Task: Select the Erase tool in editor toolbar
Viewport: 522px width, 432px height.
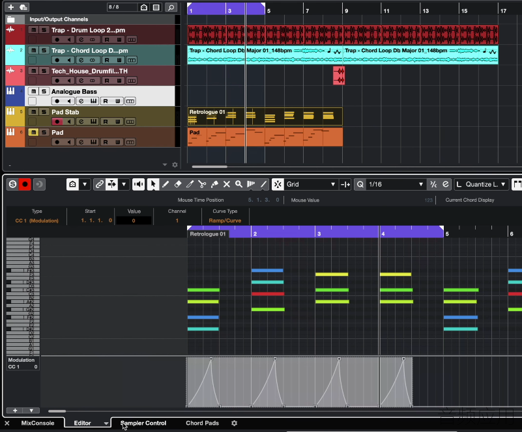Action: [x=178, y=184]
